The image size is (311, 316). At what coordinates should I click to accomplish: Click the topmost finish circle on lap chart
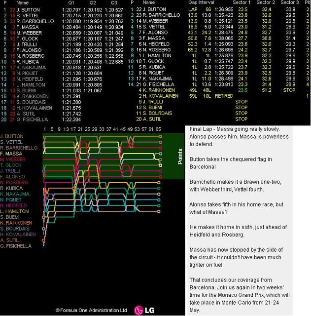click(x=161, y=137)
